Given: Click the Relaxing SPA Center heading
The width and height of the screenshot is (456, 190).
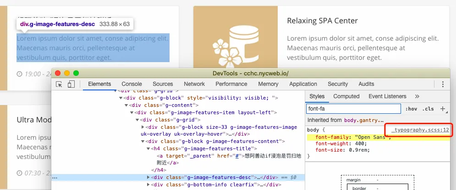Looking at the screenshot, I should pyautogui.click(x=322, y=21).
